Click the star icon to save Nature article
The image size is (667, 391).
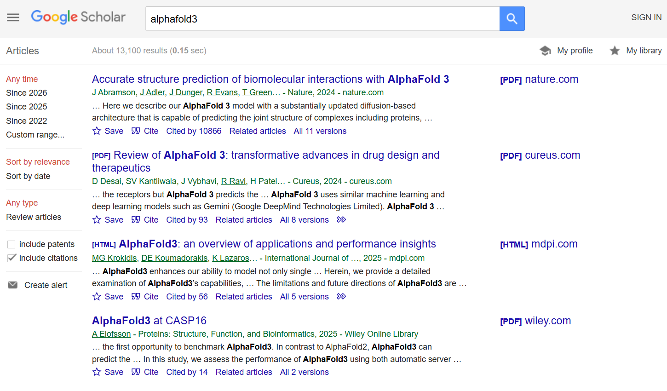coord(97,131)
